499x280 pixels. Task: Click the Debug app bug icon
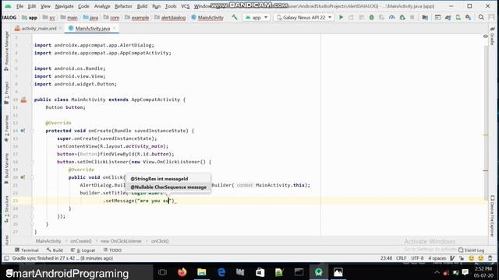point(371,17)
